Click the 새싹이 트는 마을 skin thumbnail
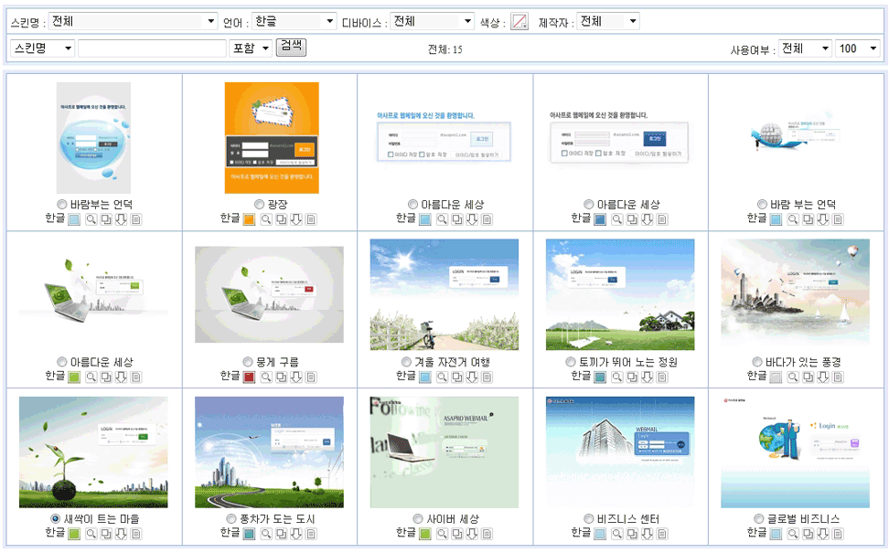 click(93, 452)
